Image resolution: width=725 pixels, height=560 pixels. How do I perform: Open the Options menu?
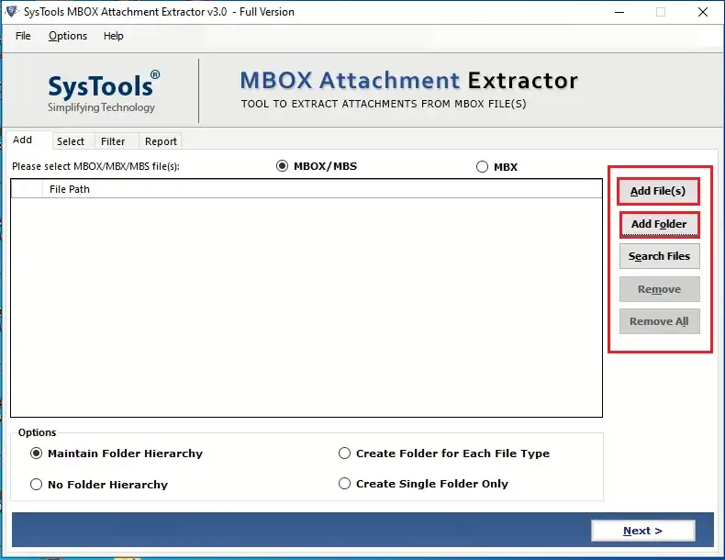tap(68, 36)
